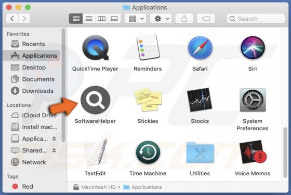The height and width of the screenshot is (195, 291).
Task: Click the sidebar scrollbar
Action: point(63,85)
